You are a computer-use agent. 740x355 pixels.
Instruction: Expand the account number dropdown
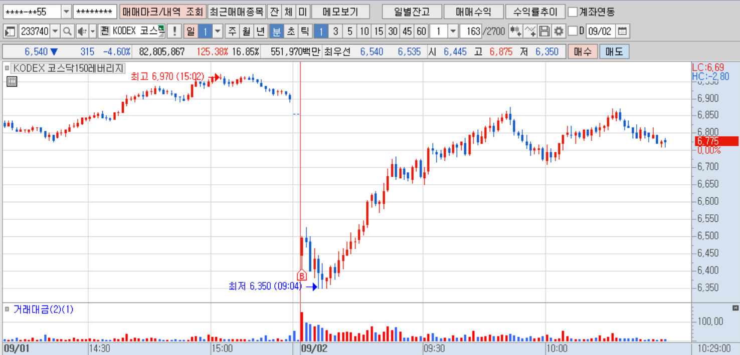click(66, 12)
